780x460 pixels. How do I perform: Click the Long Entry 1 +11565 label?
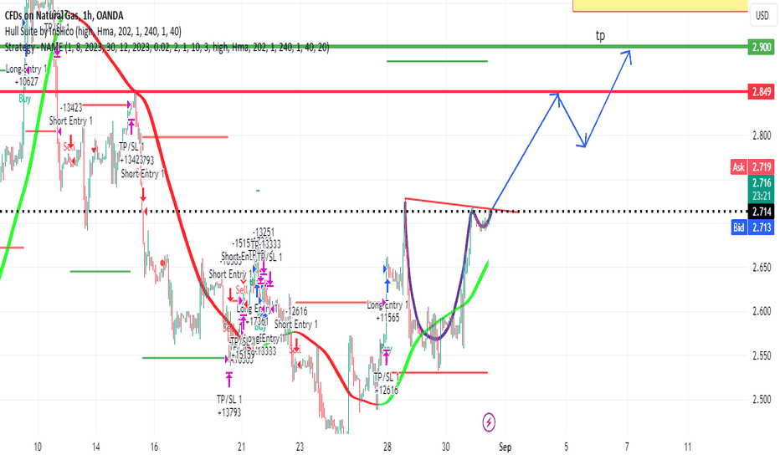pyautogui.click(x=387, y=311)
